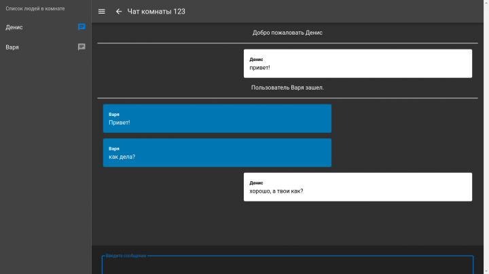Click the vertical scrollbar on the right
The width and height of the screenshot is (489, 274).
(x=486, y=137)
